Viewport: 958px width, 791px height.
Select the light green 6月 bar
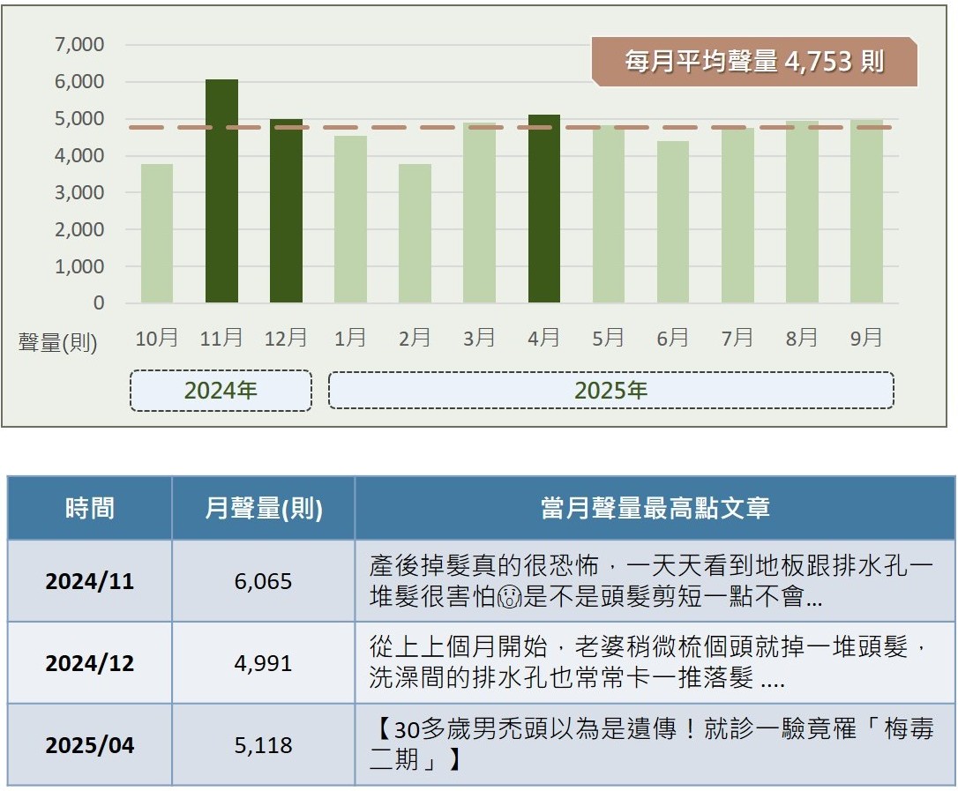coord(672,222)
